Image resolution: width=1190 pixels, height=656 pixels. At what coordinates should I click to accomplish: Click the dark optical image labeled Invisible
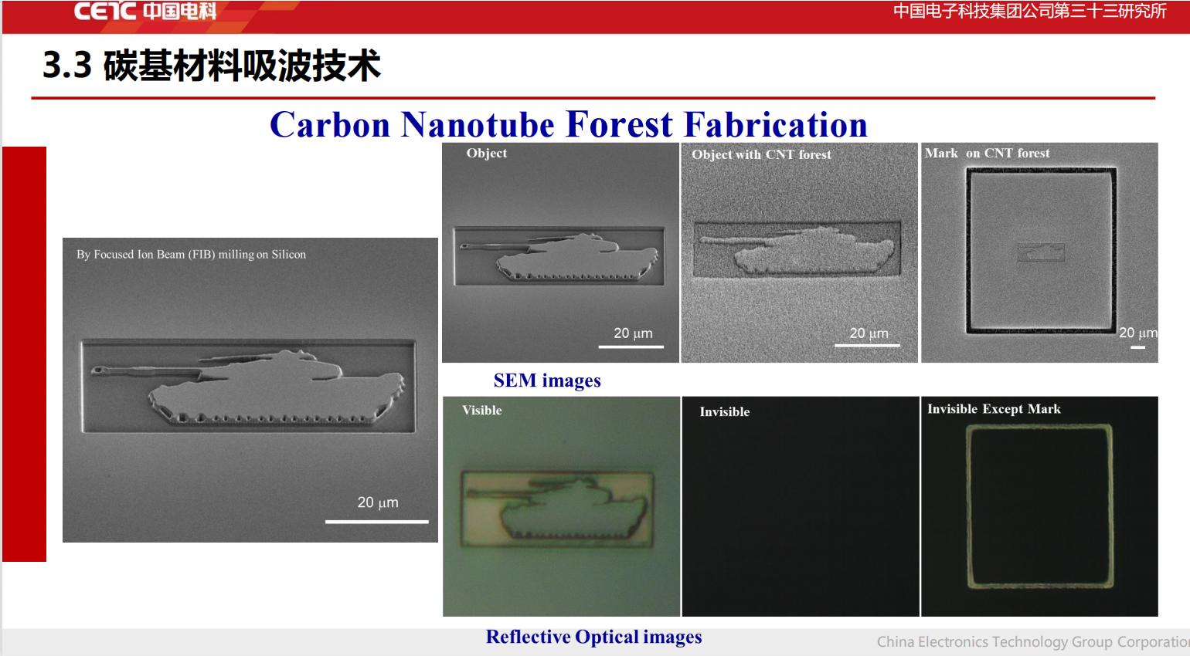[801, 506]
